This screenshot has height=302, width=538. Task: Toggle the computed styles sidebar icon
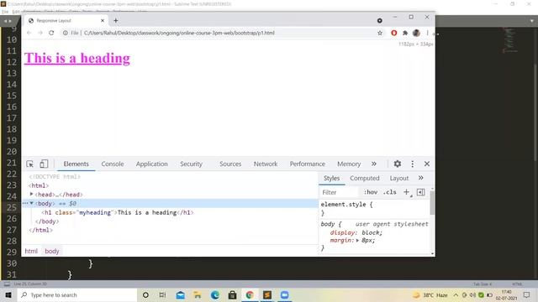tap(420, 192)
